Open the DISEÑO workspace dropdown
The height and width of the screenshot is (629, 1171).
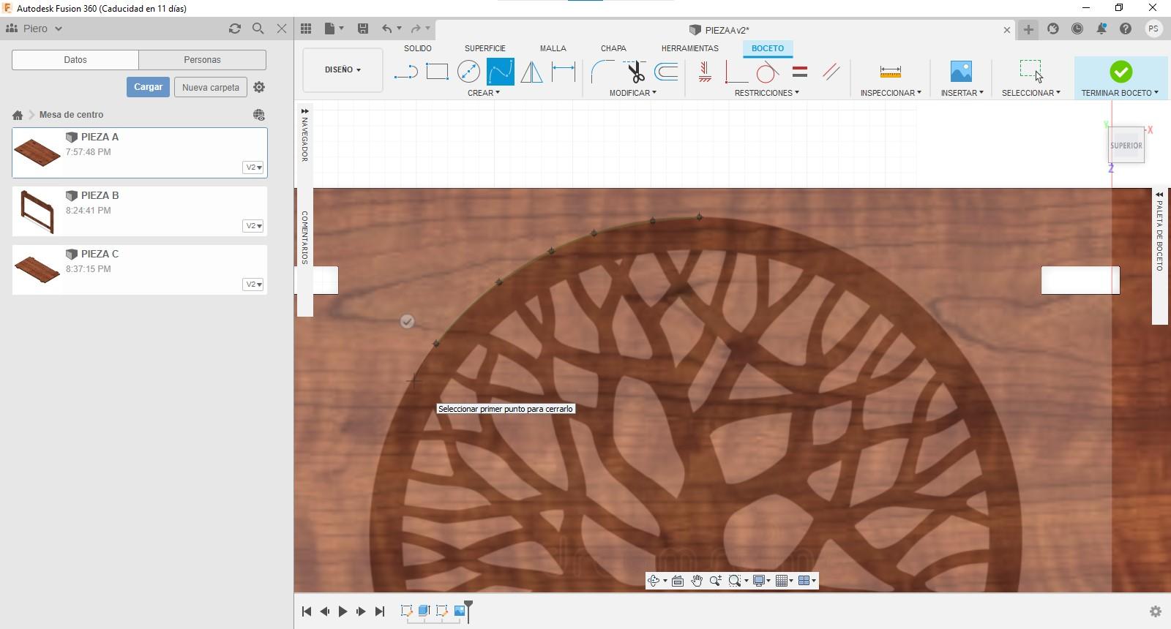[x=343, y=70]
